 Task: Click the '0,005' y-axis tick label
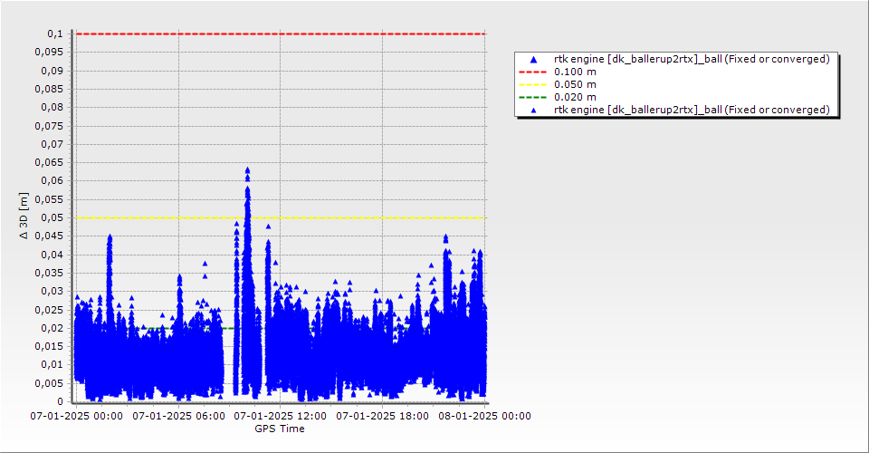(x=49, y=383)
